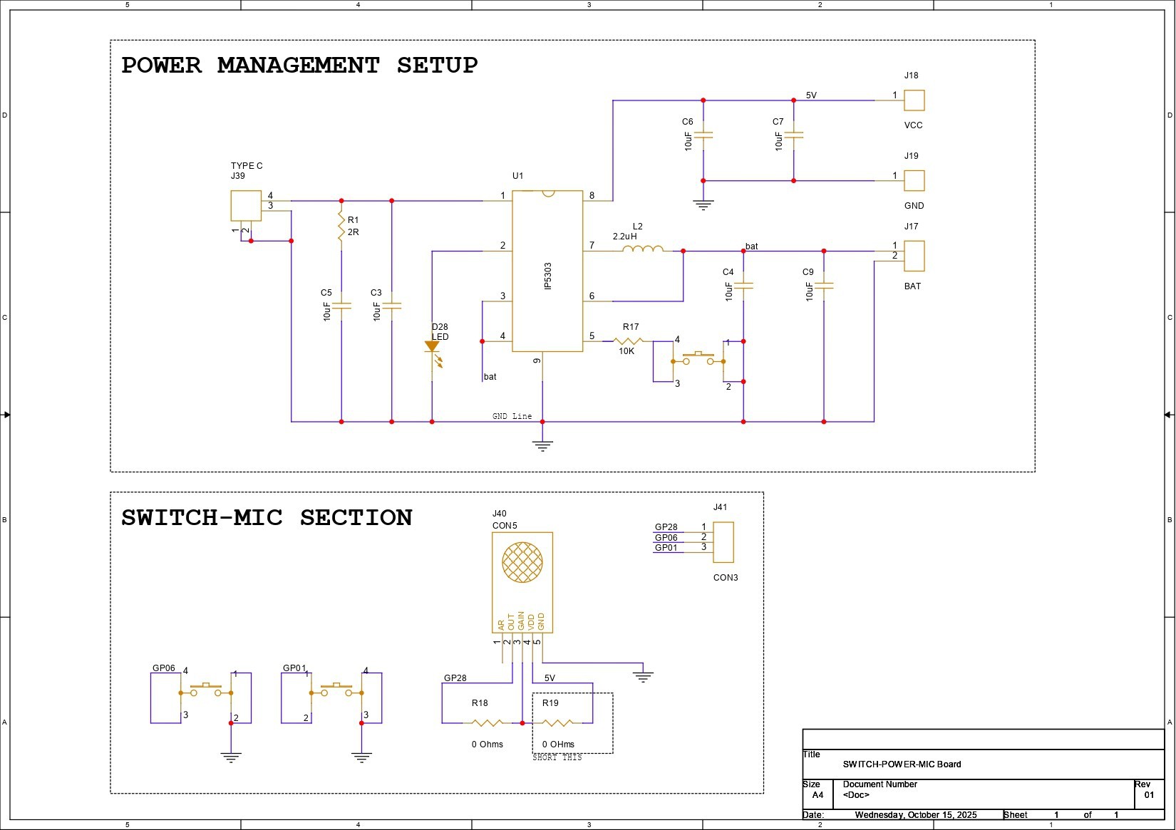Click the C6 10uF capacitor

(703, 134)
